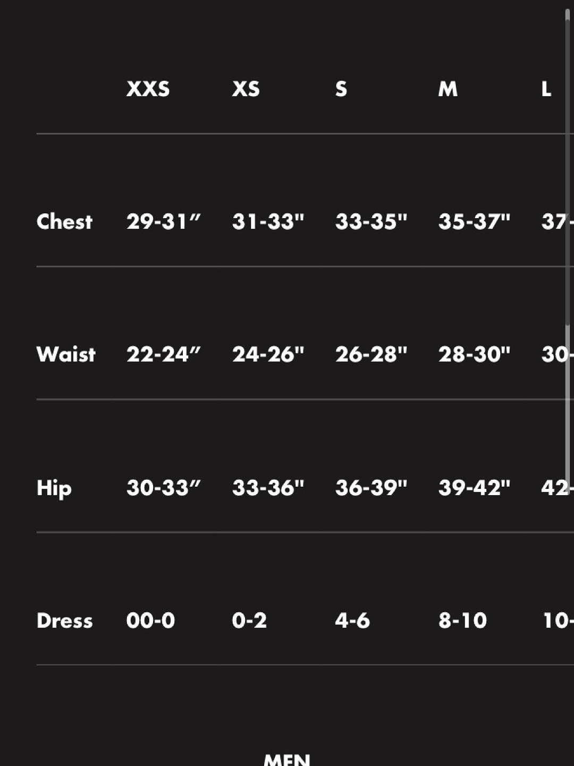Screen dimensions: 574x766
Task: Click the 36-39" hip measurement cell
Action: click(x=371, y=487)
